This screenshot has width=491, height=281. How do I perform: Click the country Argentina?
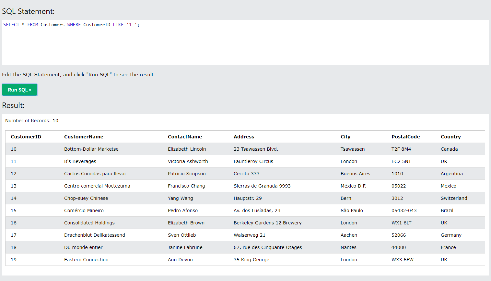[x=452, y=174]
